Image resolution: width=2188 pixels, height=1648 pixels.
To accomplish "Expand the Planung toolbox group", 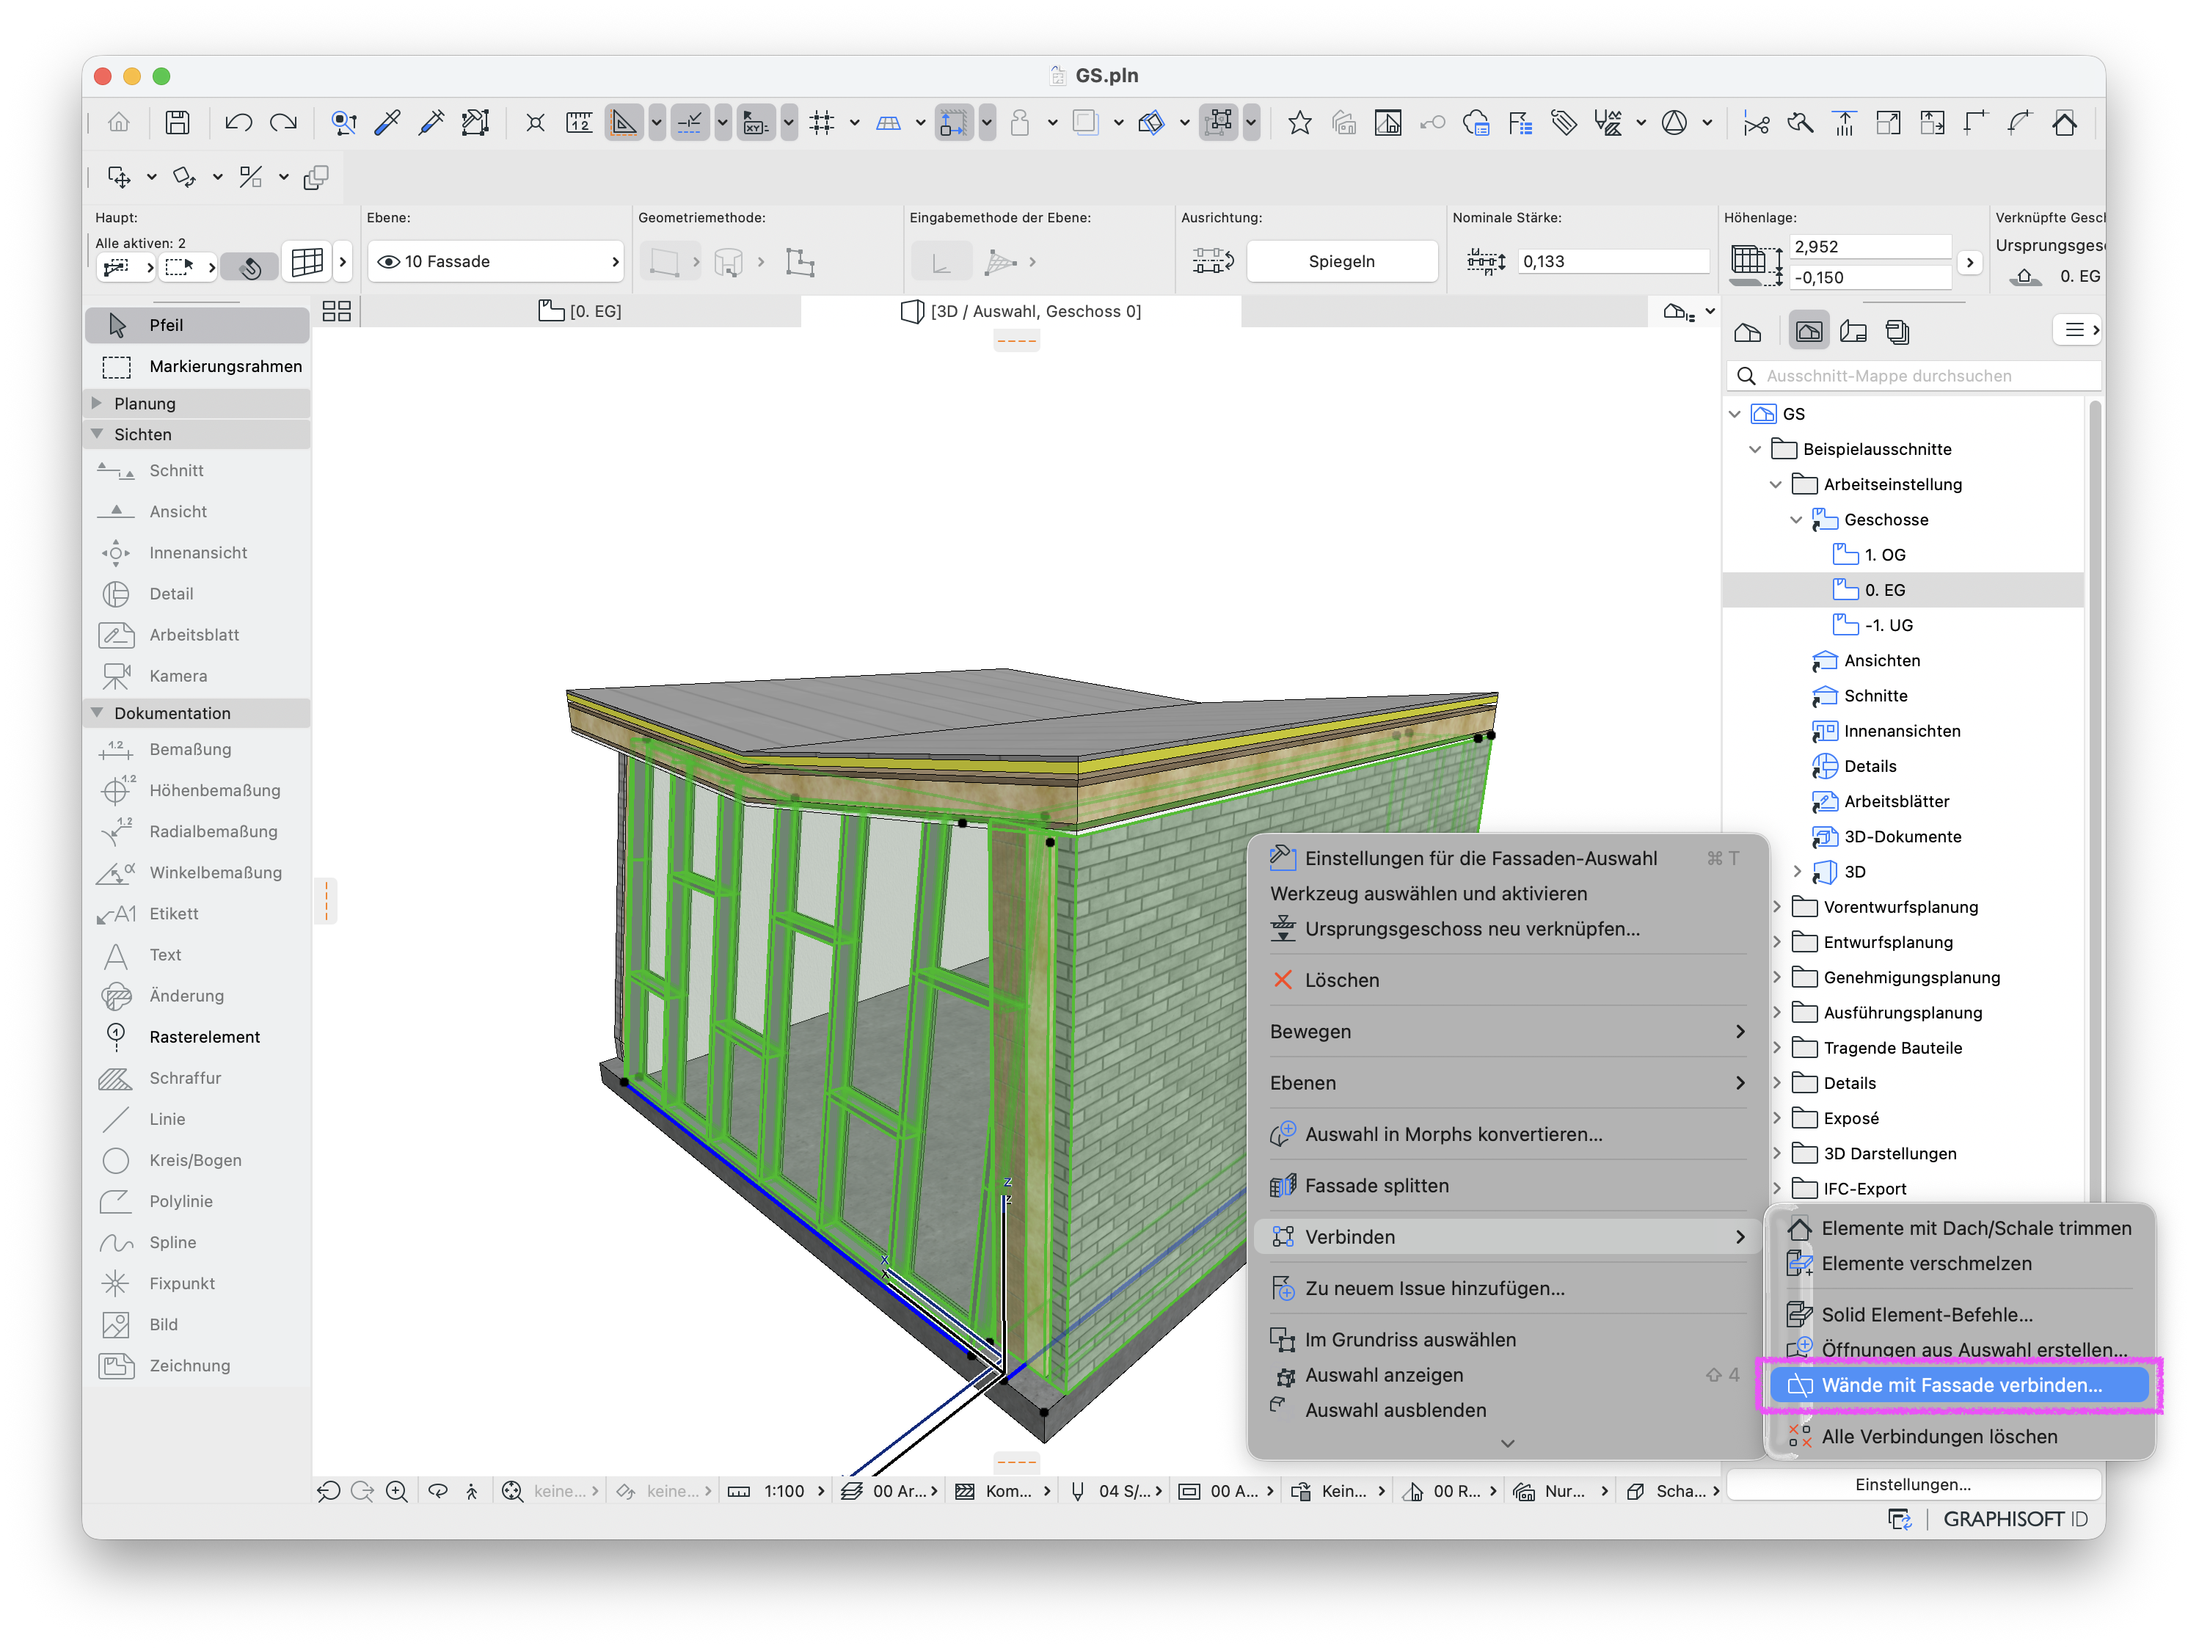I will pos(96,404).
